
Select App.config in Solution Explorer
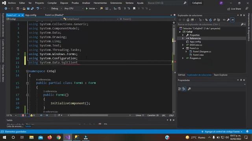(195, 42)
